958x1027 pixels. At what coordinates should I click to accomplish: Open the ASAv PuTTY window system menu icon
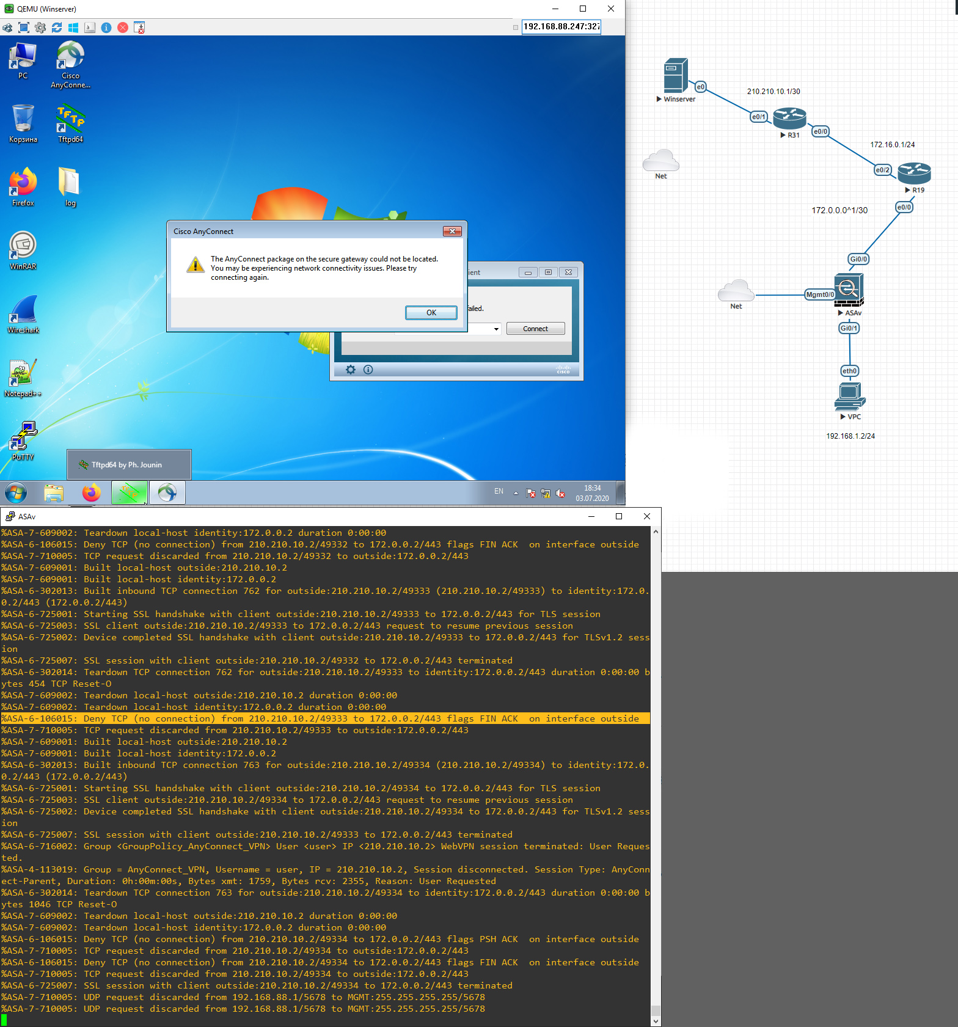[10, 516]
